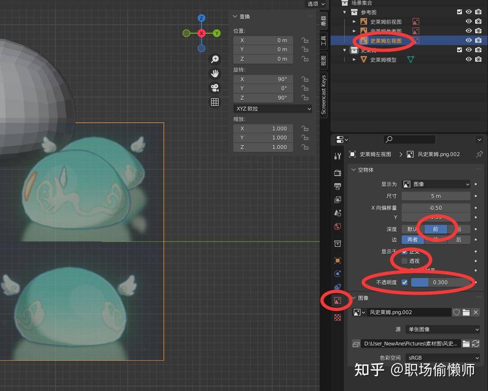488x391 pixels.
Task: Open the Tool properties tab (wrench icon)
Action: (338, 156)
